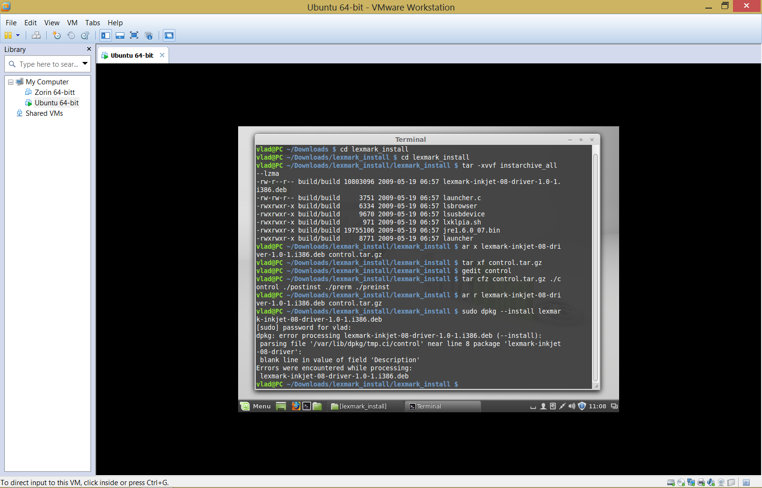Screen dimensions: 762x488
Task: Collapse the My Computer tree node
Action: [10, 82]
